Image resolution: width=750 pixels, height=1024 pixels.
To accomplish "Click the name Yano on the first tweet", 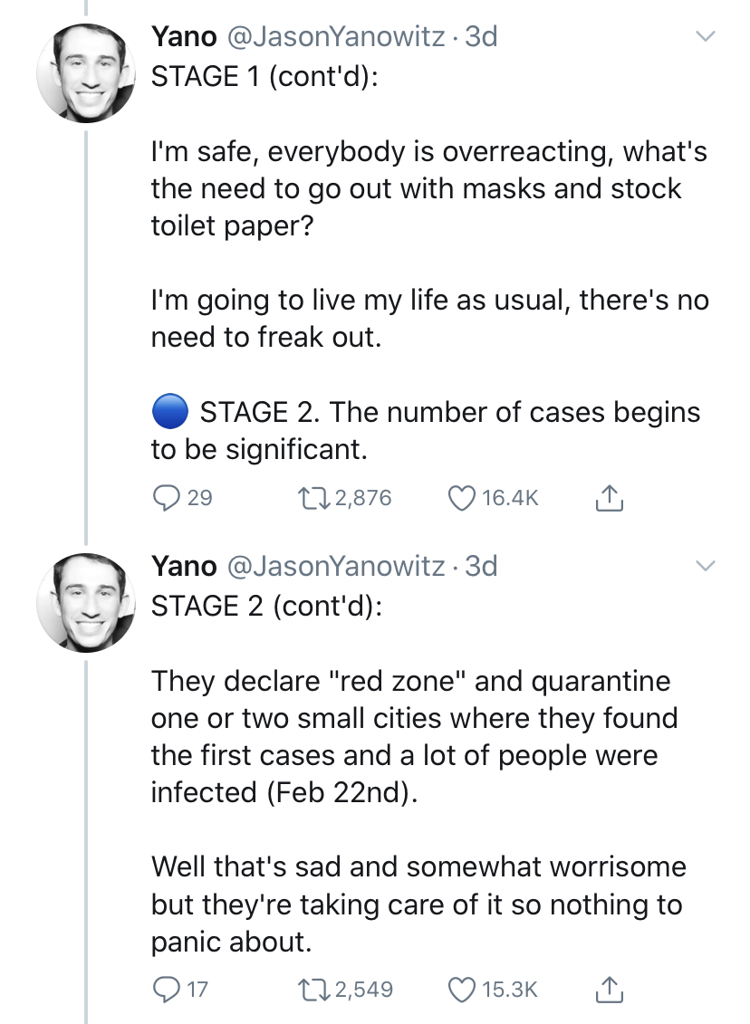I will click(184, 36).
